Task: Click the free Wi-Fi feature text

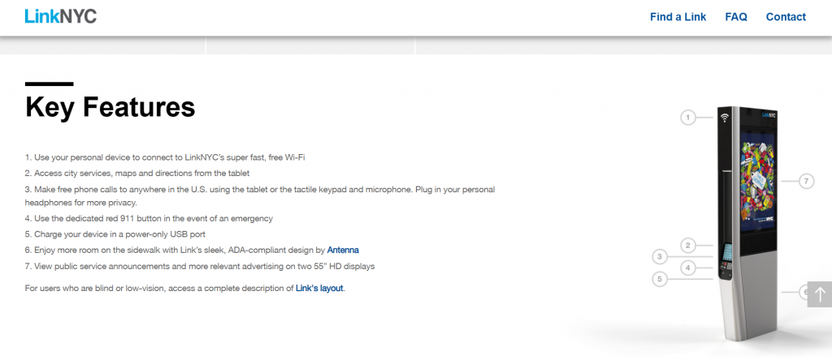Action: pos(165,157)
